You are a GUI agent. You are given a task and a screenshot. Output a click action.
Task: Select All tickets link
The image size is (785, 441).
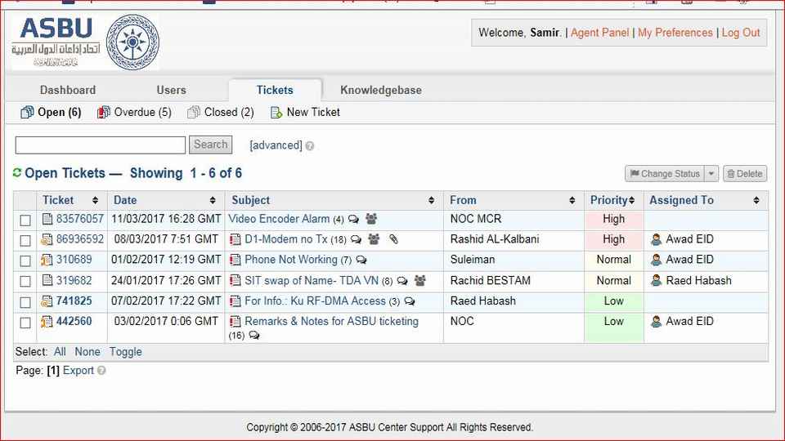coord(60,351)
